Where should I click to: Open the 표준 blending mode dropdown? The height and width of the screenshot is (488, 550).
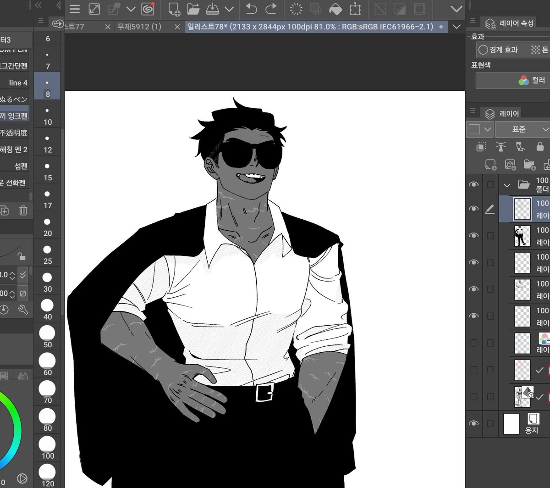click(522, 129)
